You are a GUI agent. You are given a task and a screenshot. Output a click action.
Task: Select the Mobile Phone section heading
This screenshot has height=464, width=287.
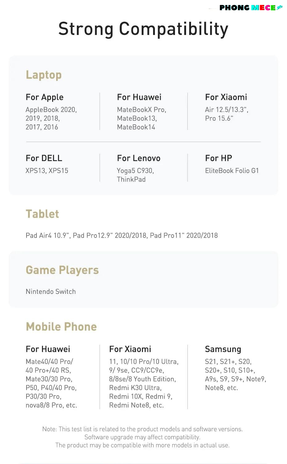(61, 327)
